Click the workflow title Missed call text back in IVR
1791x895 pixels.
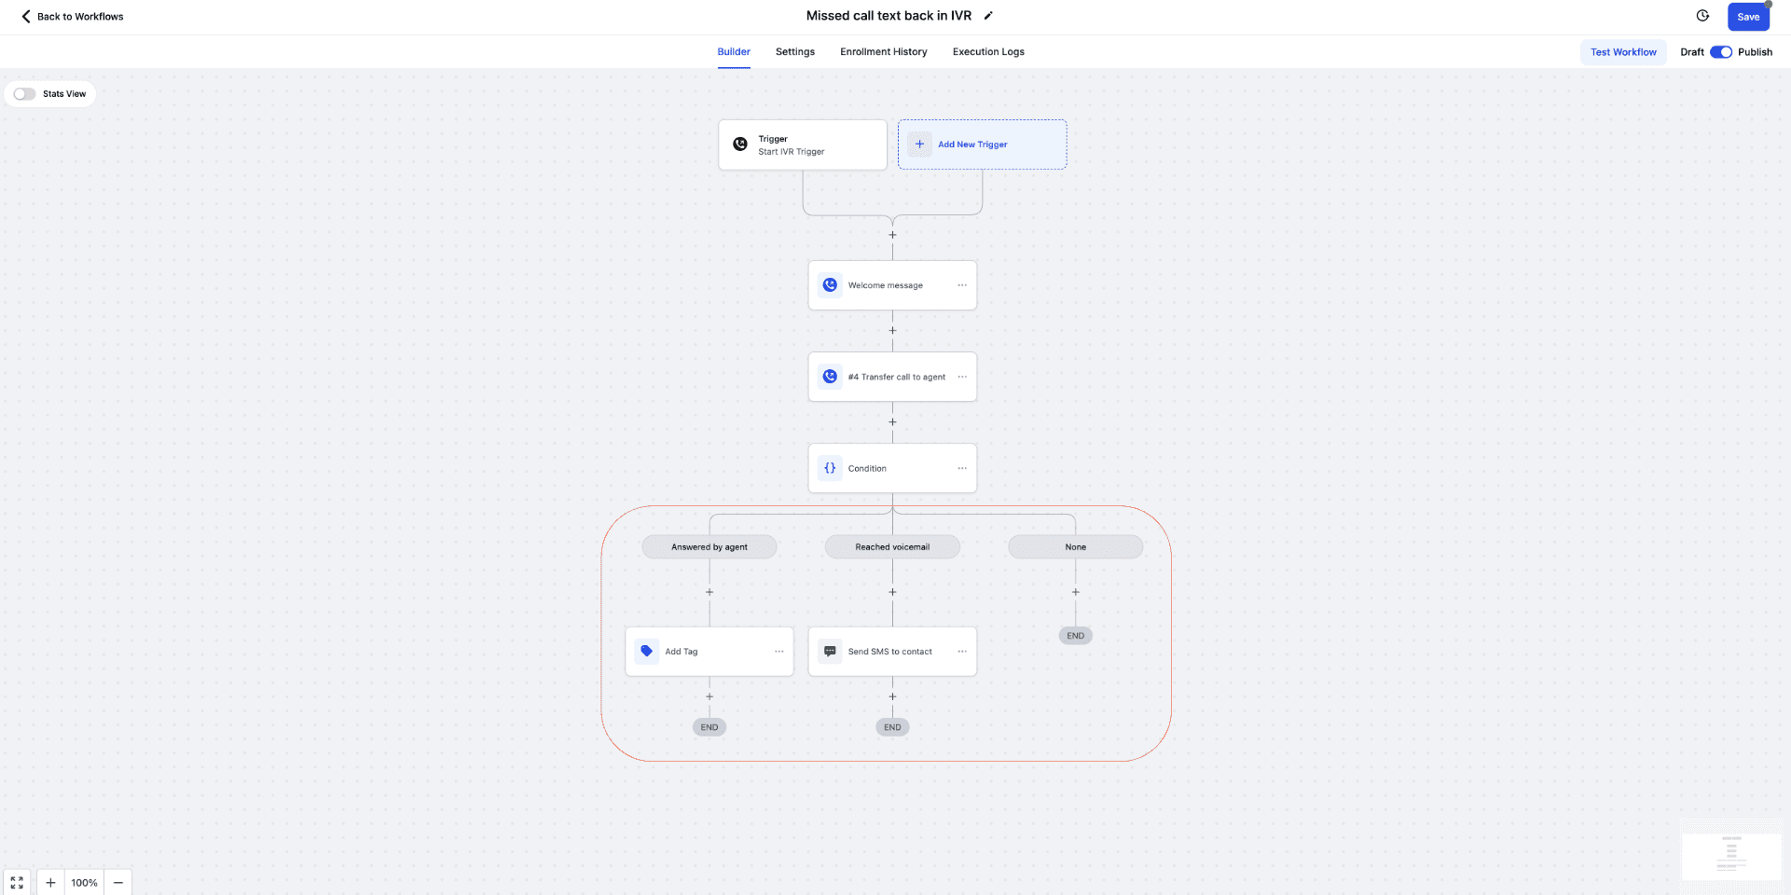(889, 16)
